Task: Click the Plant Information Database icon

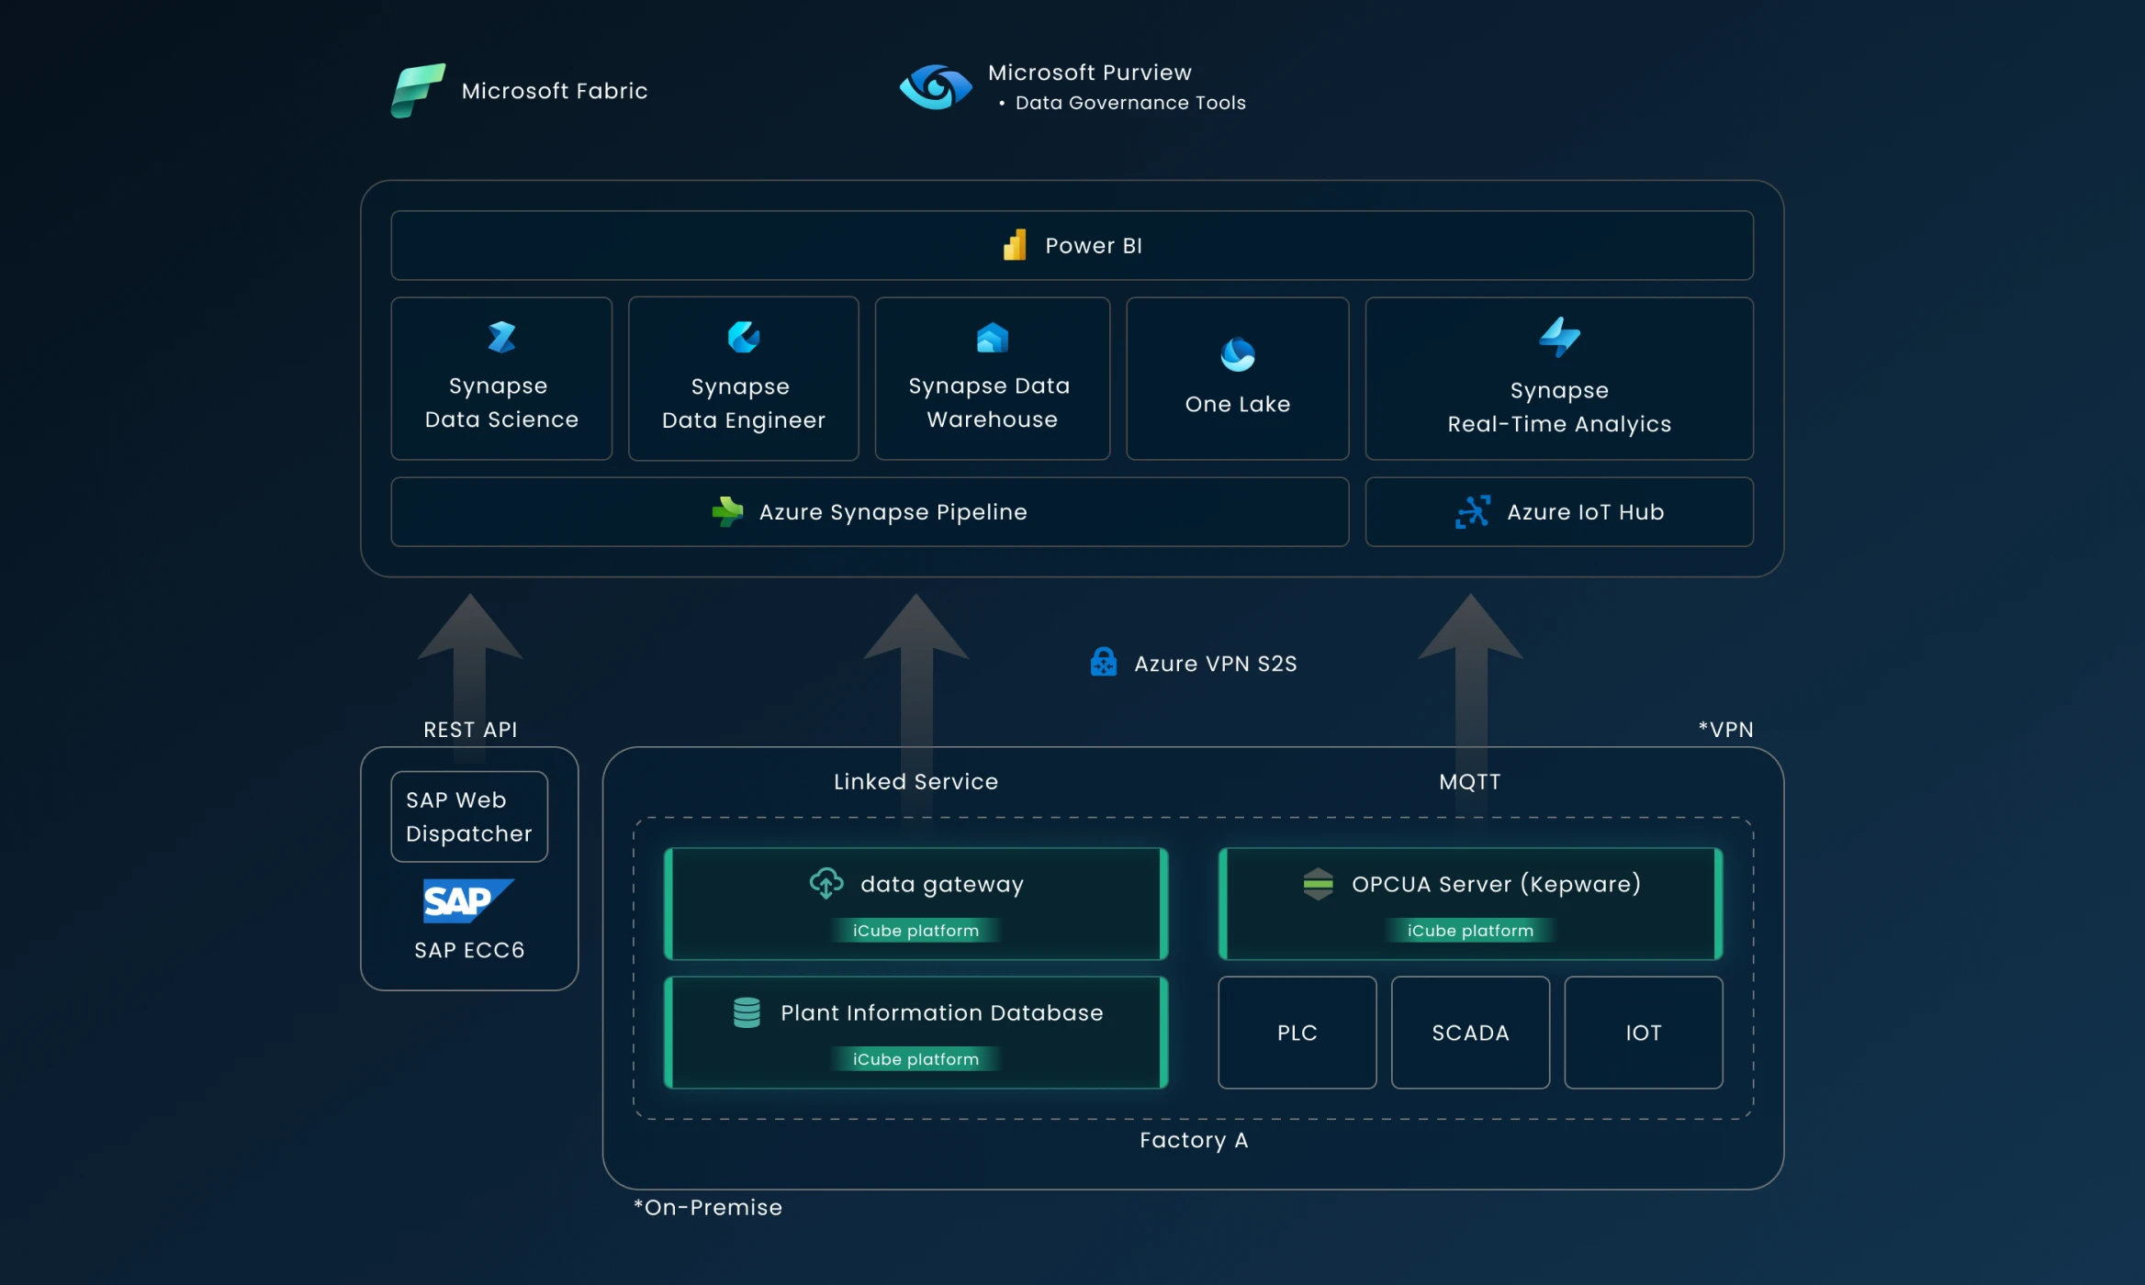Action: point(747,1012)
